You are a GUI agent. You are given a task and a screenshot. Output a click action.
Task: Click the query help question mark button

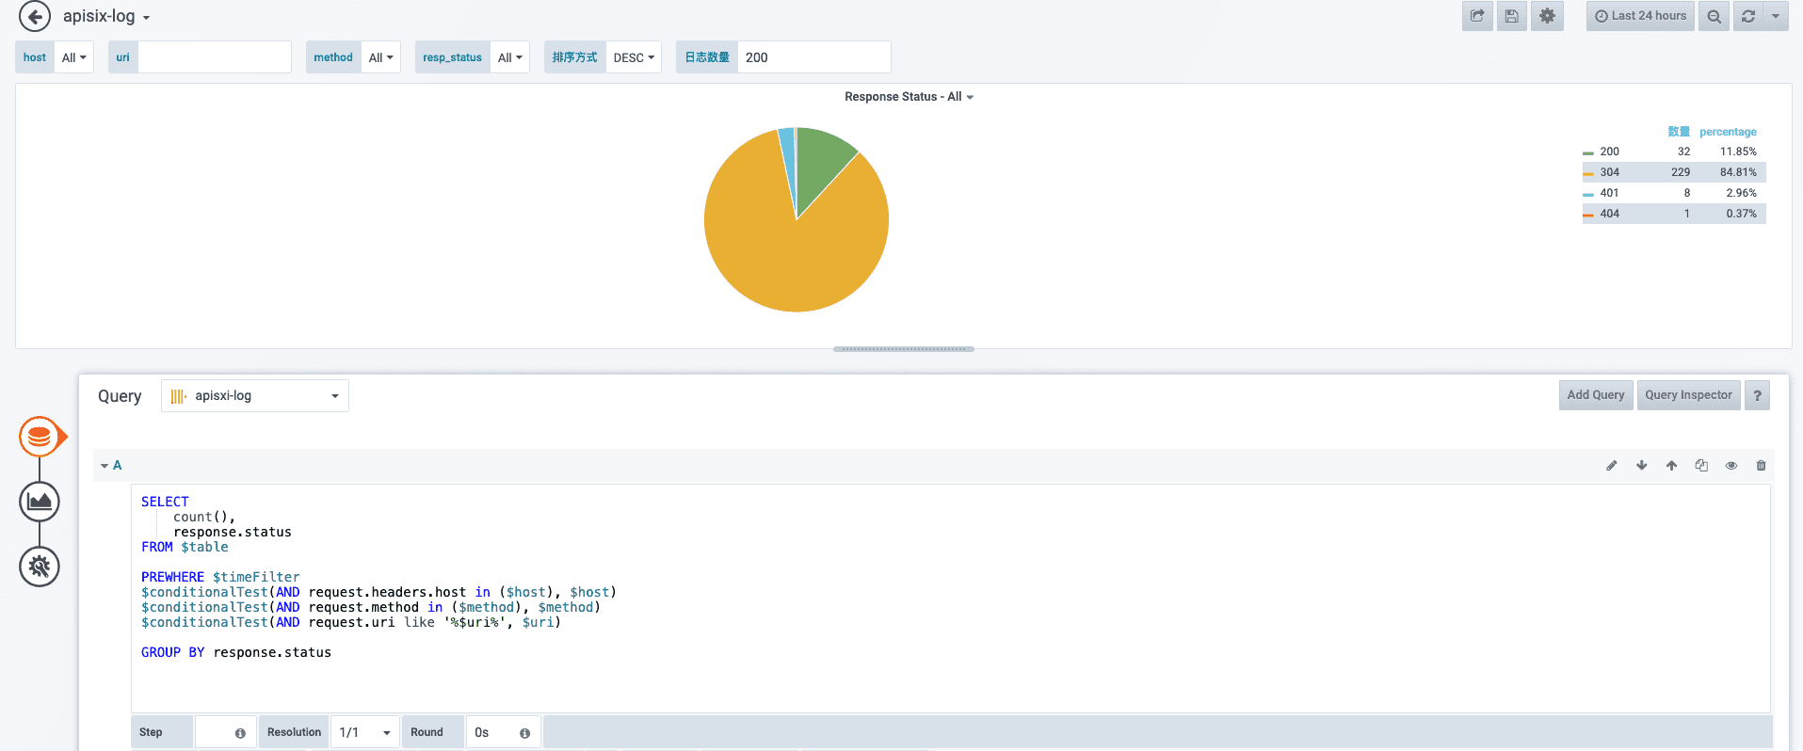pos(1757,395)
